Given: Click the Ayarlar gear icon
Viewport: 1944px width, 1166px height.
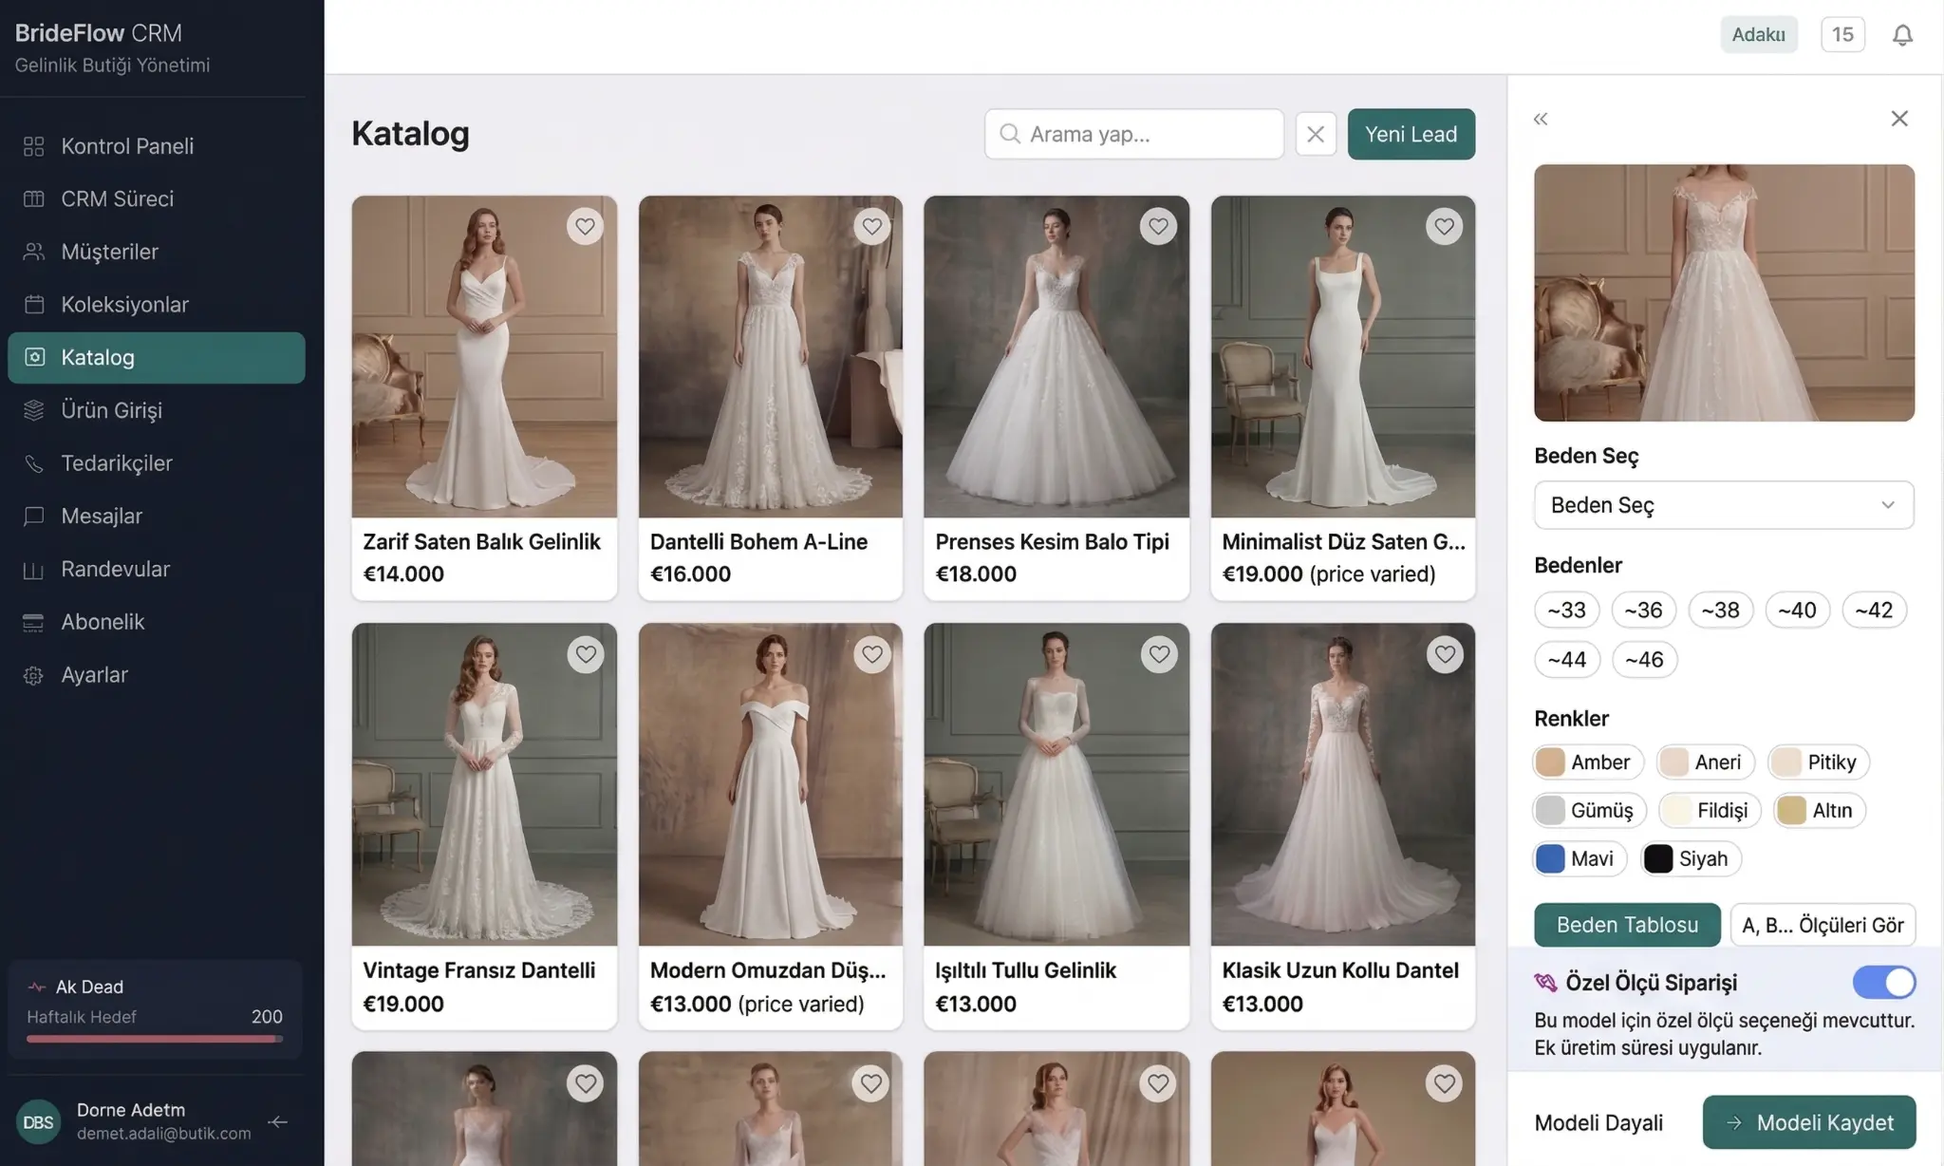Looking at the screenshot, I should click(x=34, y=675).
